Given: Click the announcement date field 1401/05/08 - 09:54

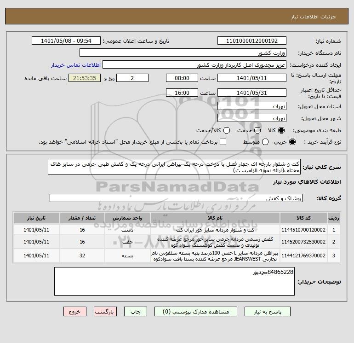Looking at the screenshot, I should tap(66, 41).
